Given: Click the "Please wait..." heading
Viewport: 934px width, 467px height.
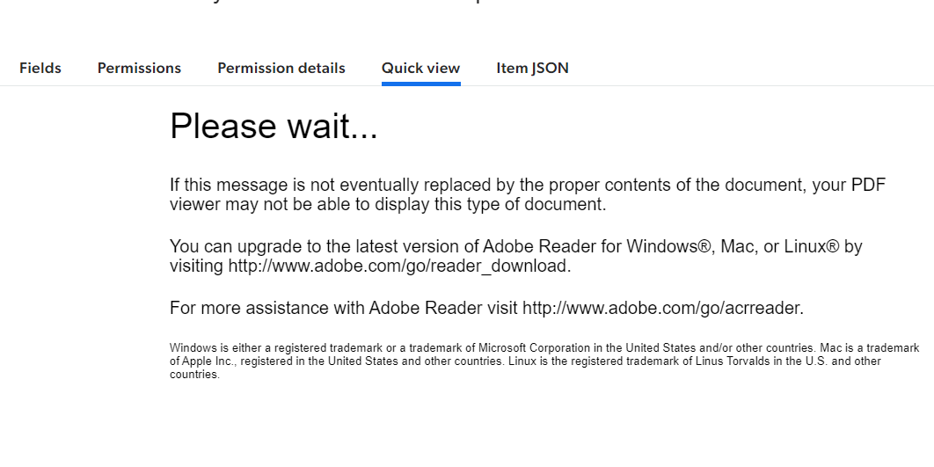Looking at the screenshot, I should 274,127.
